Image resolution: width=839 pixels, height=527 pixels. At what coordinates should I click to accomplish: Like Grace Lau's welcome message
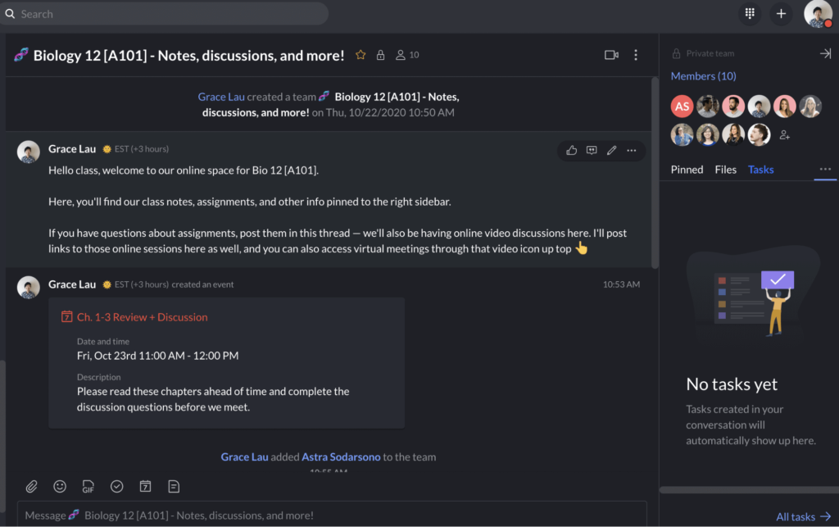tap(572, 150)
